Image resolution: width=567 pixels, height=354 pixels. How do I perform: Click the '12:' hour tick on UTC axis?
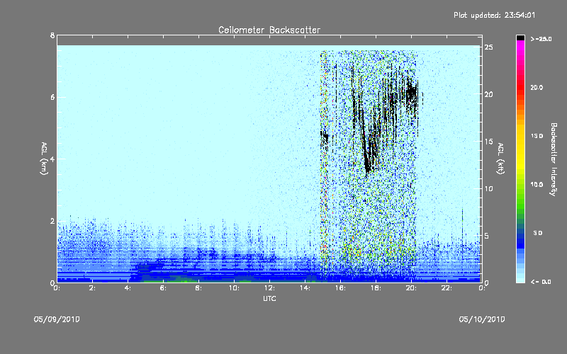(x=269, y=288)
